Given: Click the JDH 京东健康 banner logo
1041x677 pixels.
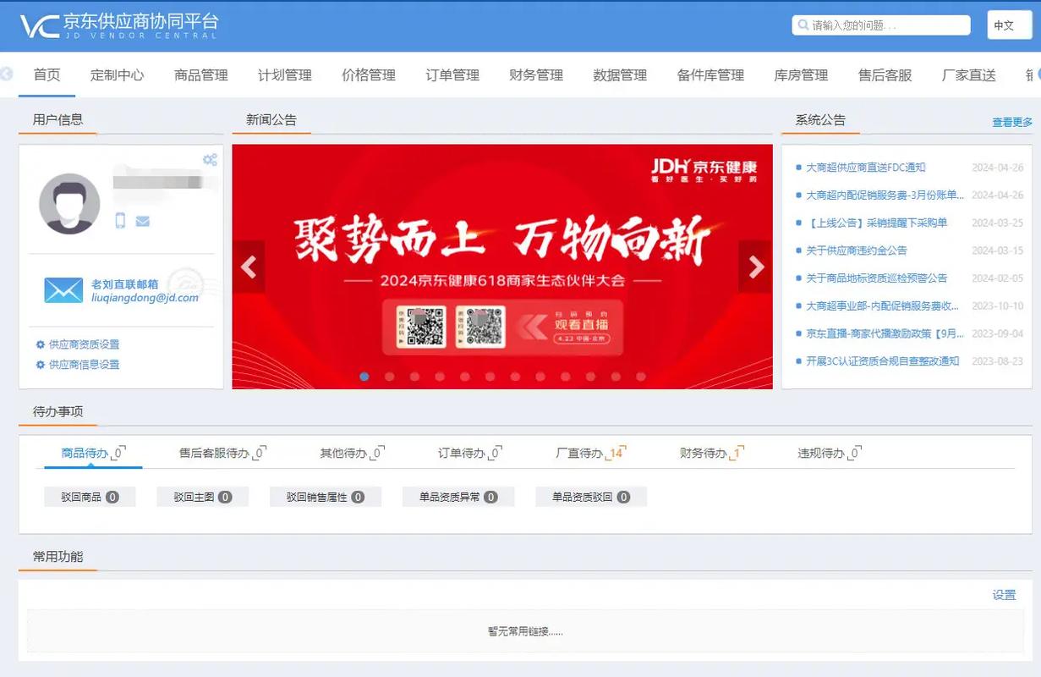Looking at the screenshot, I should [x=704, y=168].
